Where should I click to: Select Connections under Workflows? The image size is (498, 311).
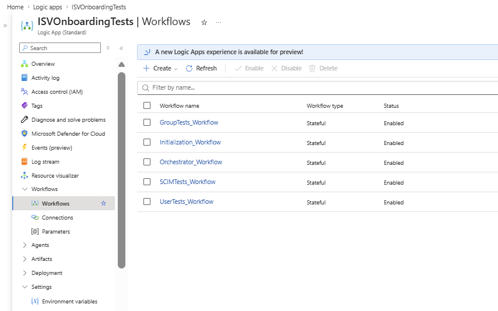pos(58,217)
